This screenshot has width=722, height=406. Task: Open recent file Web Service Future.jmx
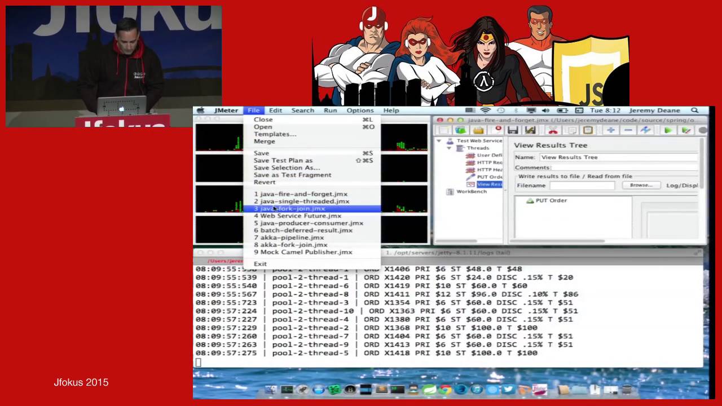[312, 216]
